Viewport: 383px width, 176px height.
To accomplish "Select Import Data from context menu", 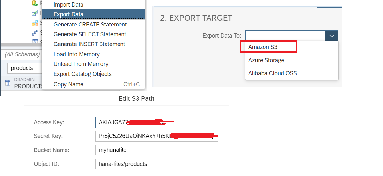I will [x=68, y=5].
